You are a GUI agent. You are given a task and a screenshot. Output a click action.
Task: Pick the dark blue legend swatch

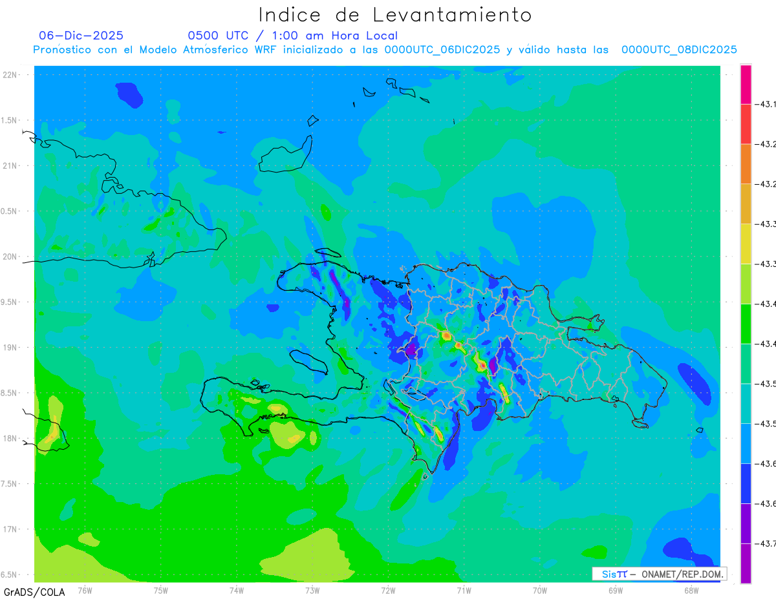tap(746, 483)
